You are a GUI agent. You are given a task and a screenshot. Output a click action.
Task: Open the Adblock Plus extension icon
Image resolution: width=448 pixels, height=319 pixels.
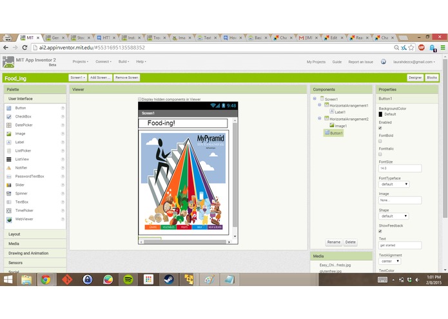[421, 48]
